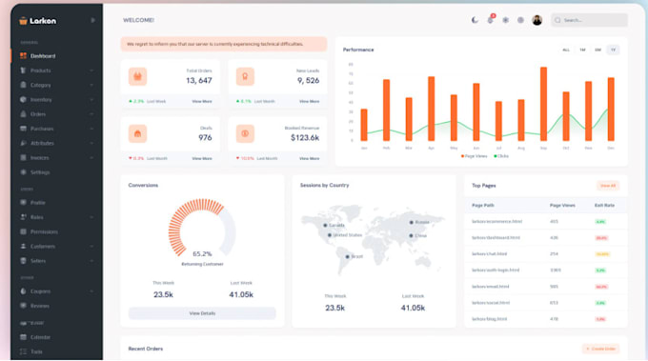Click the Exit Rate column header

click(x=604, y=206)
